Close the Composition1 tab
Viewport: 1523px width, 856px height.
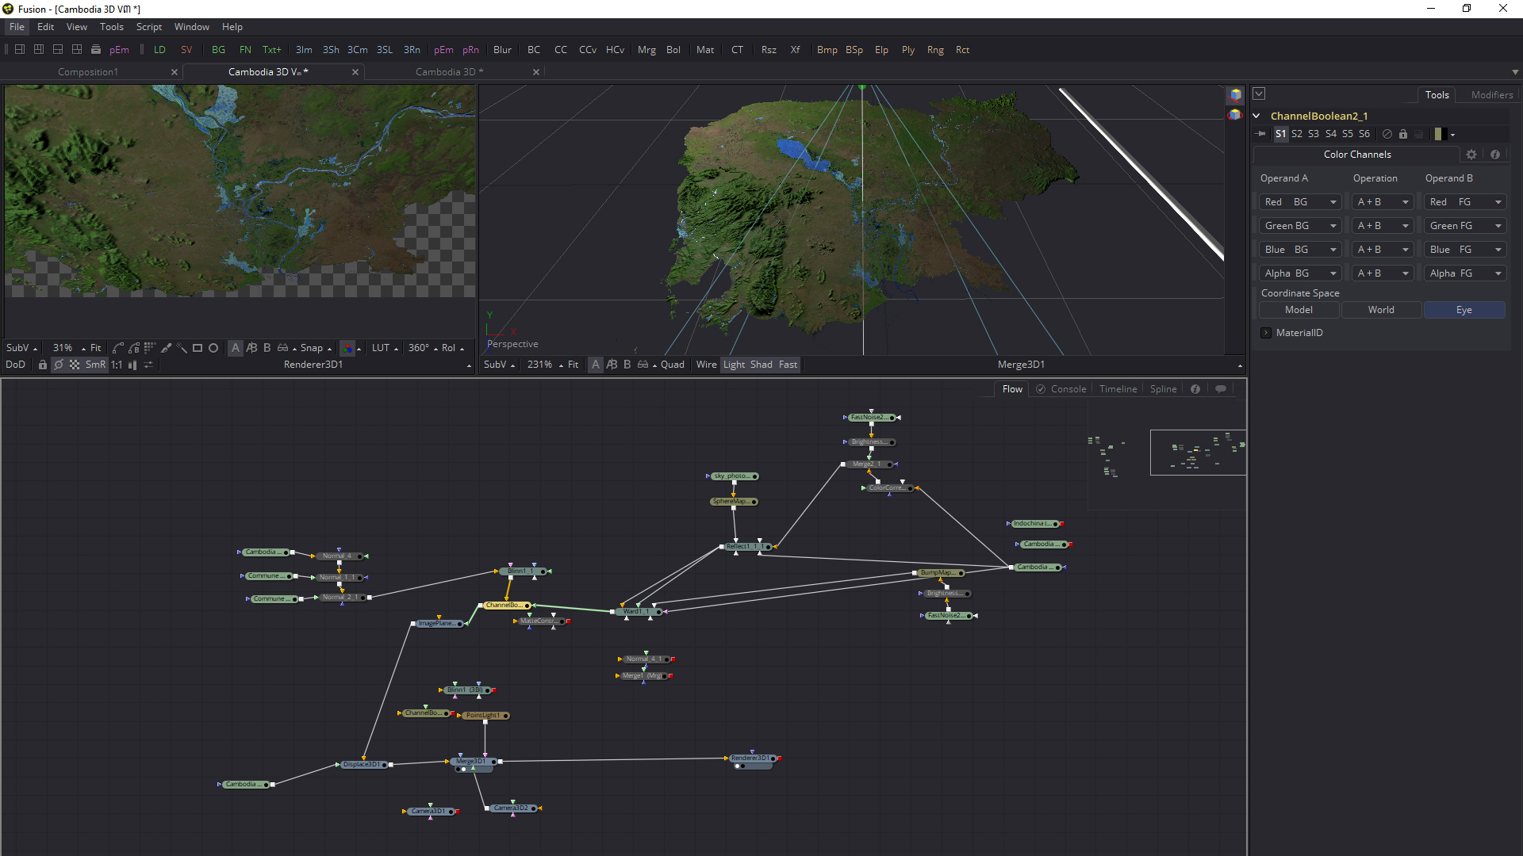pyautogui.click(x=175, y=72)
